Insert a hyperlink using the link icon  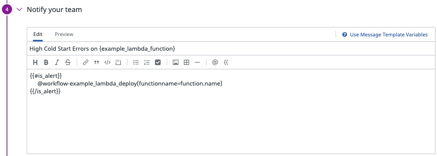coord(86,62)
